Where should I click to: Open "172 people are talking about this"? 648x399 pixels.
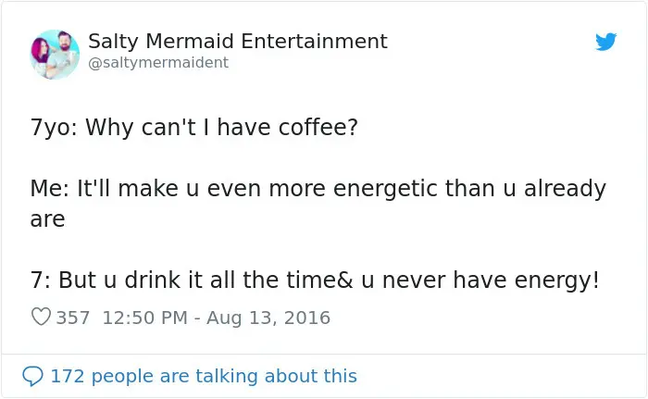[203, 376]
